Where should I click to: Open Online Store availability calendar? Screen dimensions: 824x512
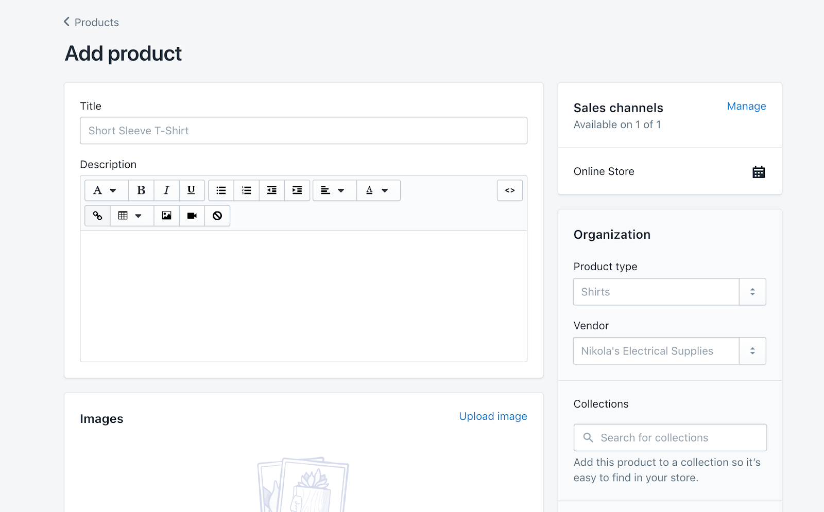point(758,172)
